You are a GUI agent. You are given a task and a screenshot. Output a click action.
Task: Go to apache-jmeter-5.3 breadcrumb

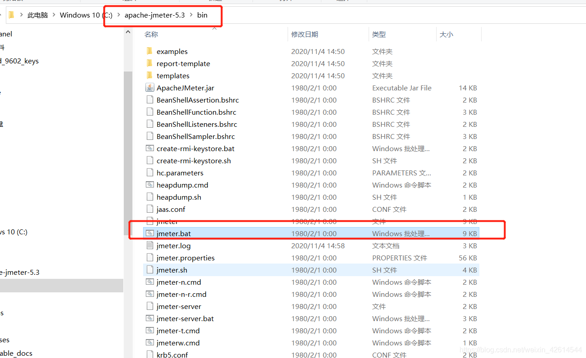coord(155,15)
